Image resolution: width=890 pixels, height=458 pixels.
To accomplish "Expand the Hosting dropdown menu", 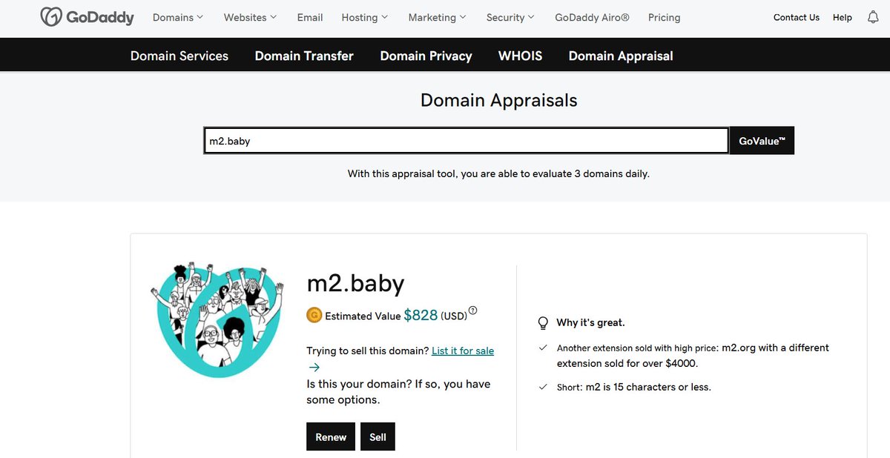I will pos(364,17).
